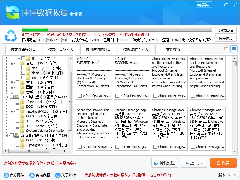Click the recycle logo icon beside progress bar
The image size is (240, 180).
(x=11, y=36)
